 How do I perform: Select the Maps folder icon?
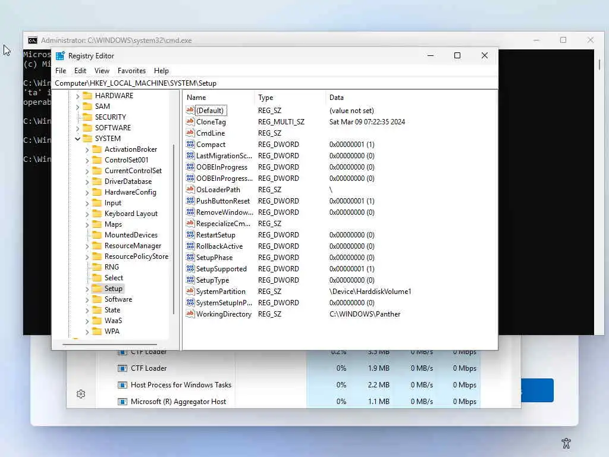tap(97, 224)
